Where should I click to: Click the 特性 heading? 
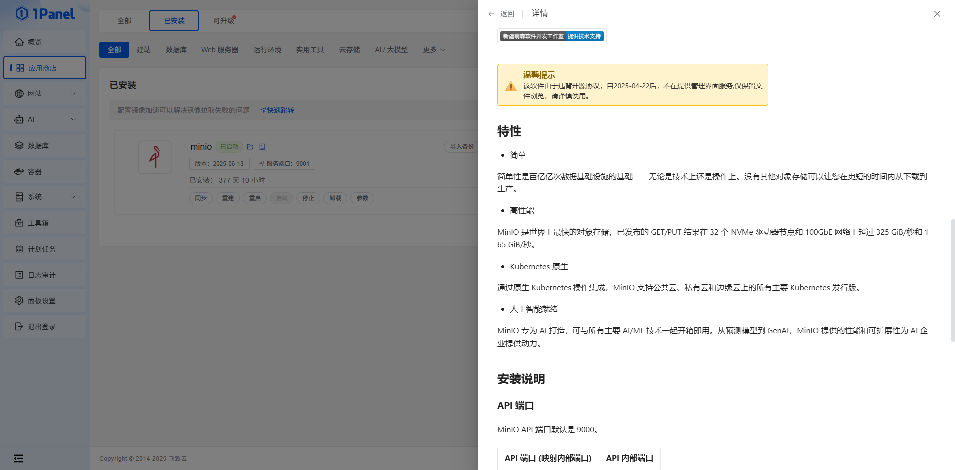tap(509, 131)
